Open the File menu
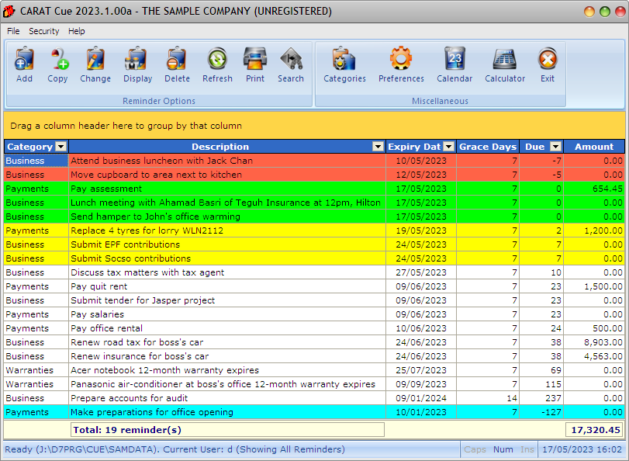This screenshot has width=629, height=461. 13,31
